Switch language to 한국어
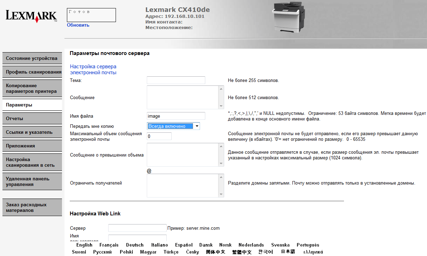Screen dimensions: 427x256 (266, 252)
